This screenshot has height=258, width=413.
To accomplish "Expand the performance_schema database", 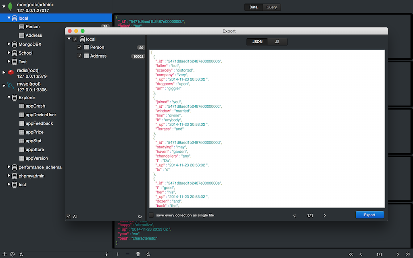I will [x=9, y=167].
